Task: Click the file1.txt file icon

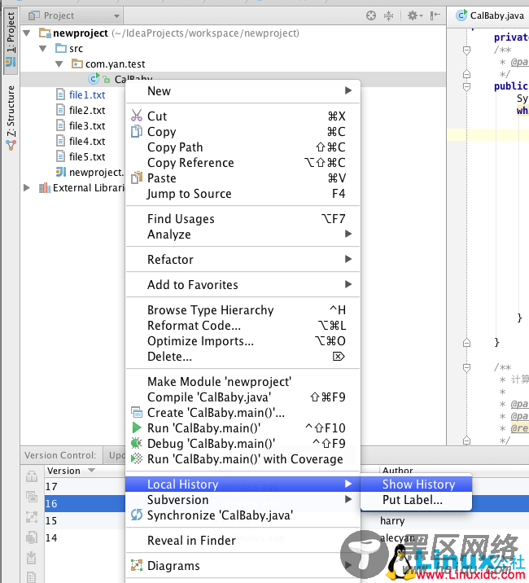Action: [x=60, y=94]
